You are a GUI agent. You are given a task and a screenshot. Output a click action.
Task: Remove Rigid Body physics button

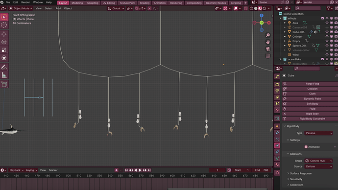click(x=310, y=114)
